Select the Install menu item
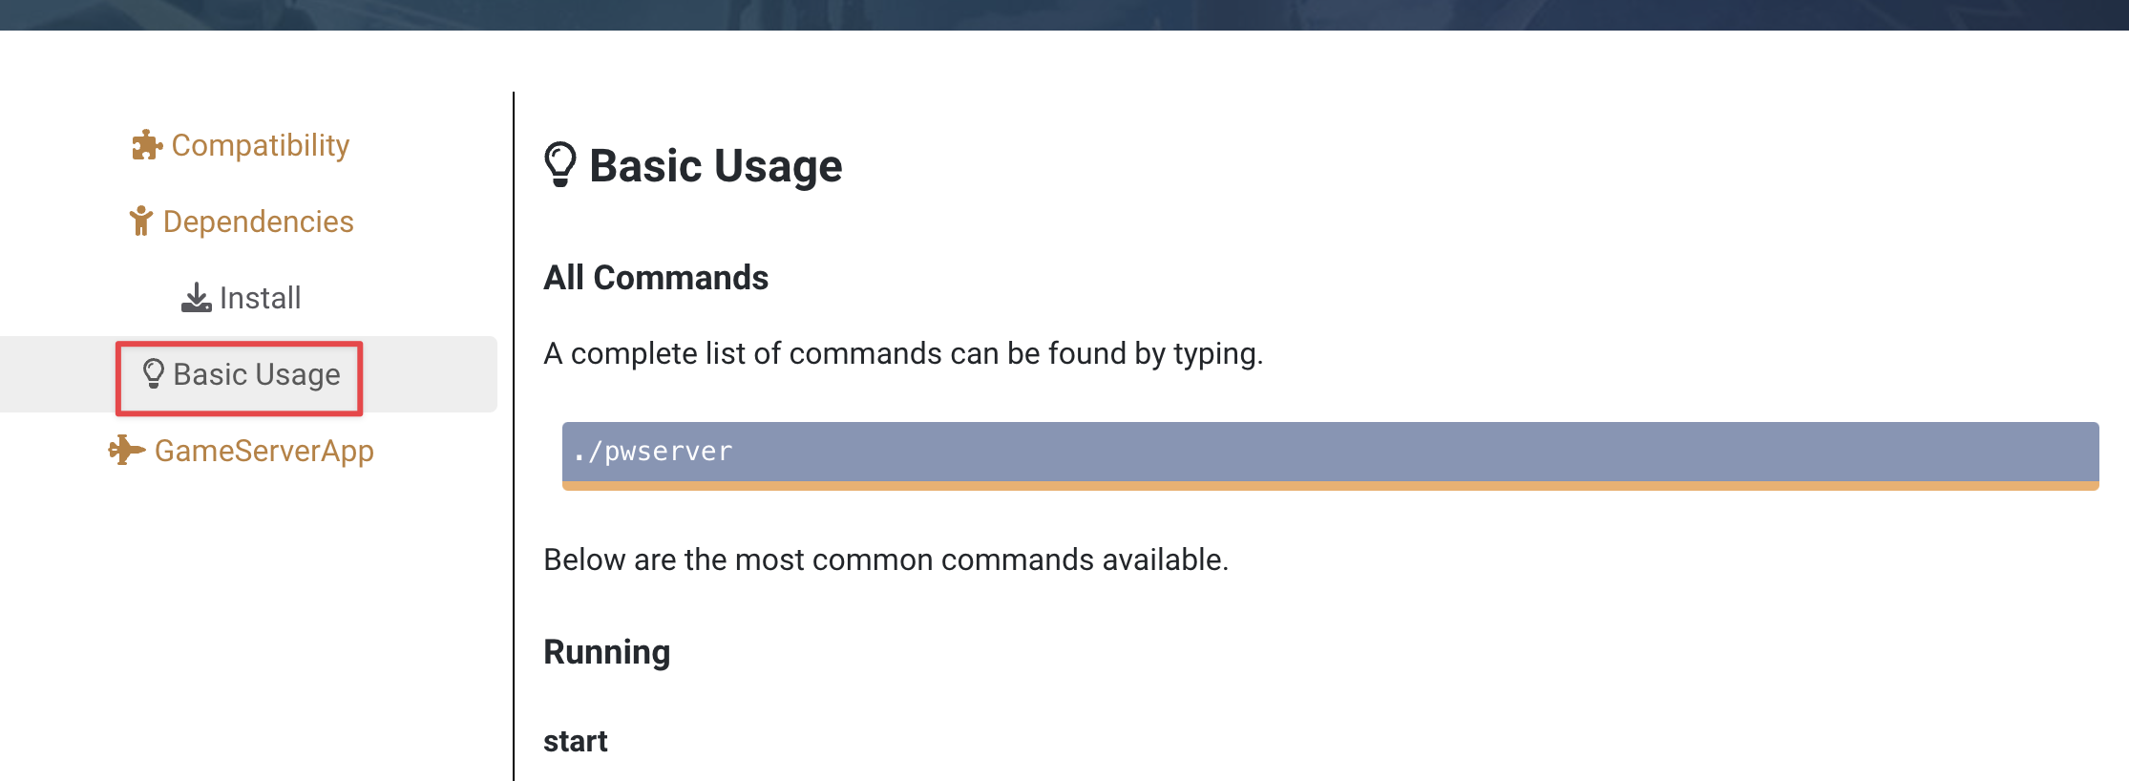This screenshot has height=781, width=2129. [x=260, y=298]
